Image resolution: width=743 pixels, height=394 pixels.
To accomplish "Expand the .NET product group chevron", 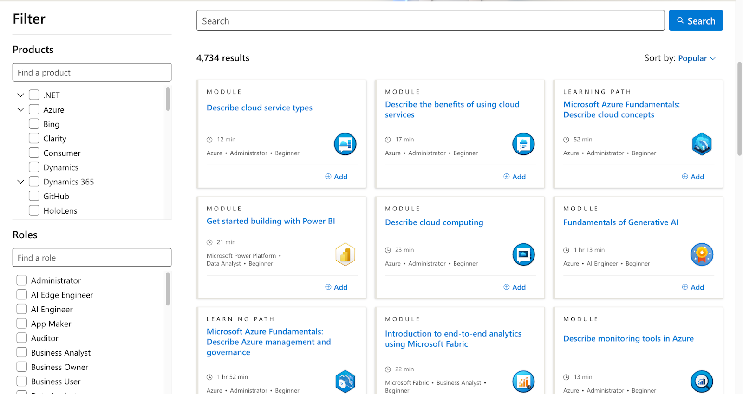I will [x=20, y=95].
